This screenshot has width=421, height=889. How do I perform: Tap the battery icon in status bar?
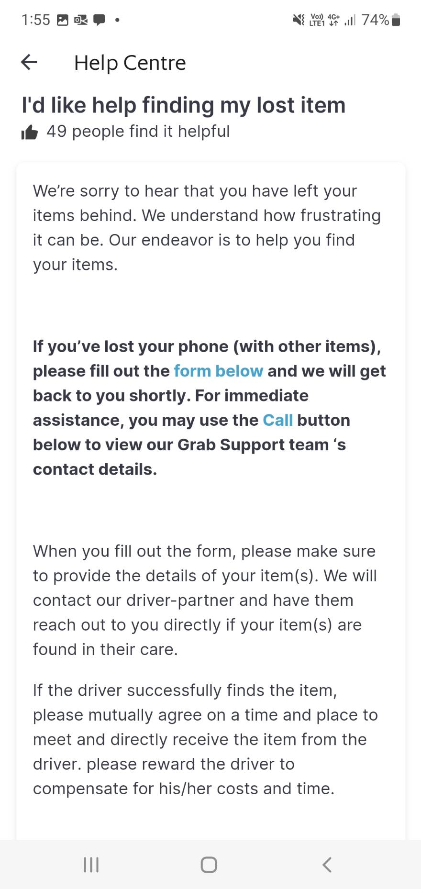point(396,20)
